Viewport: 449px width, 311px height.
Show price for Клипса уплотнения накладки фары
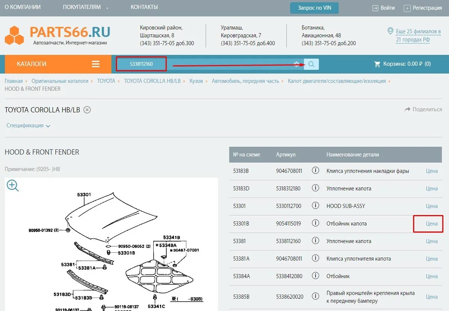point(432,171)
